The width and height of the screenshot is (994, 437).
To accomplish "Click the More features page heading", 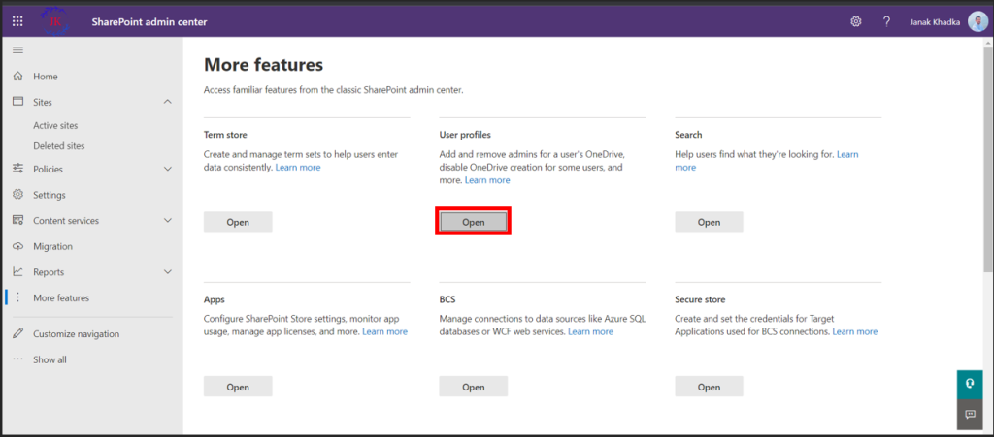I will pos(263,65).
